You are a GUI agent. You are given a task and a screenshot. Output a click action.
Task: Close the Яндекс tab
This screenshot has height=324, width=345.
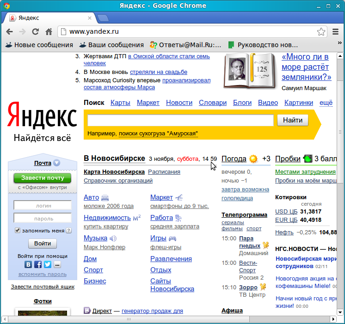click(90, 18)
